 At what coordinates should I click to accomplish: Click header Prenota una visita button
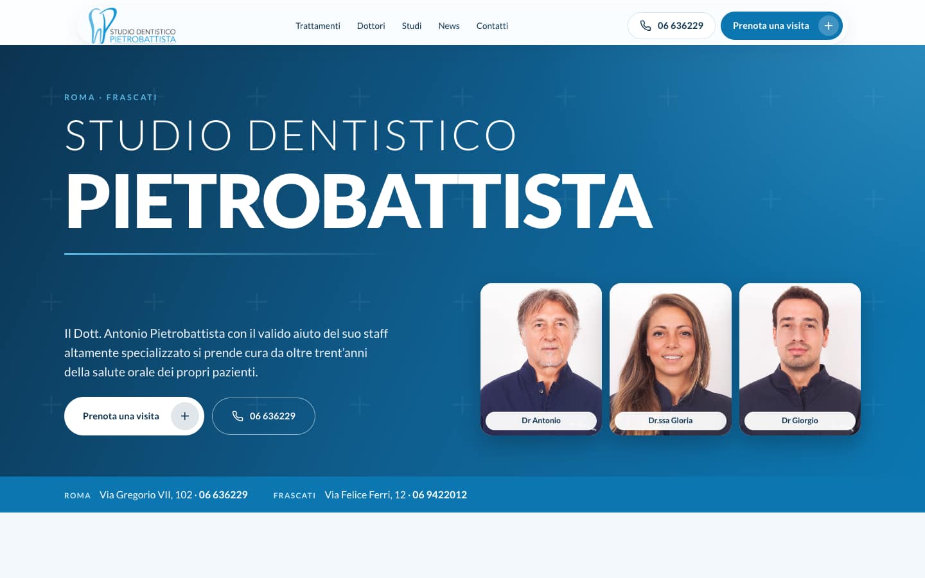point(781,26)
